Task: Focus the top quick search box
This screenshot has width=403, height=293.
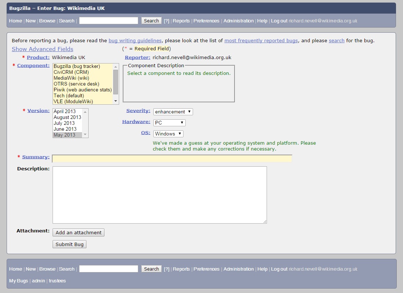Action: pyautogui.click(x=108, y=21)
